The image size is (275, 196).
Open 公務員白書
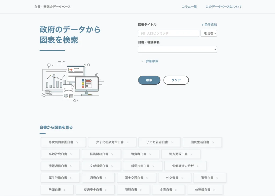[205, 190]
